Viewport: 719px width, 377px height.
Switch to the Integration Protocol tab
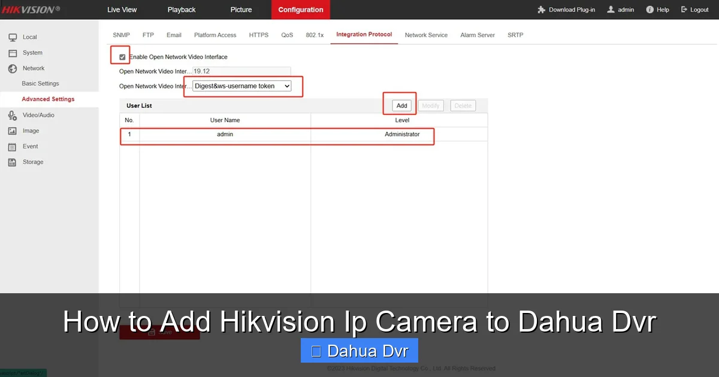pyautogui.click(x=364, y=35)
